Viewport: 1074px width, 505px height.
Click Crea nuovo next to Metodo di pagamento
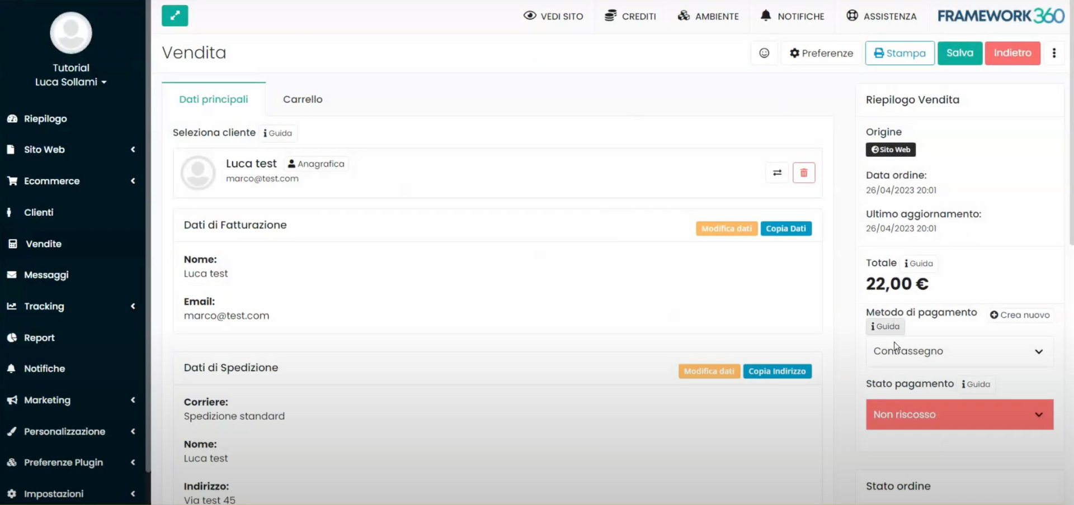point(1020,315)
